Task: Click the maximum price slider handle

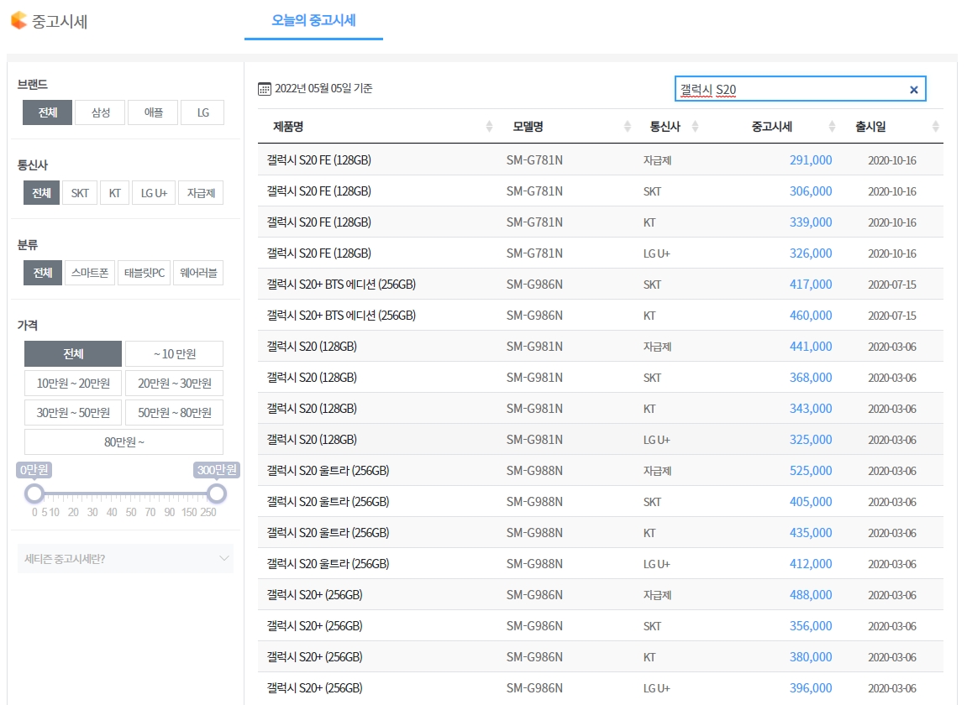Action: pyautogui.click(x=217, y=493)
